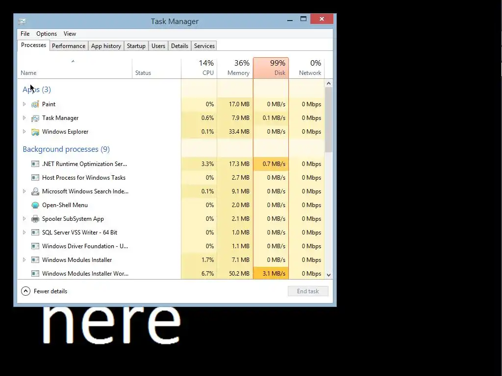502x376 pixels.
Task: Click the 0.1 MB/s disk value
Action: coord(274,118)
